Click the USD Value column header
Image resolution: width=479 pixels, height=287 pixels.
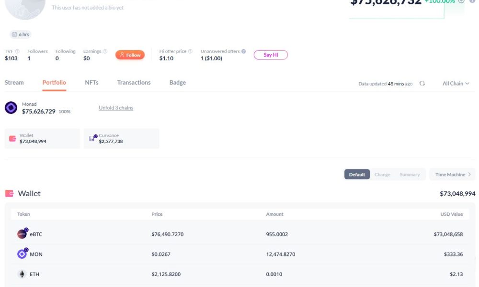[452, 214]
